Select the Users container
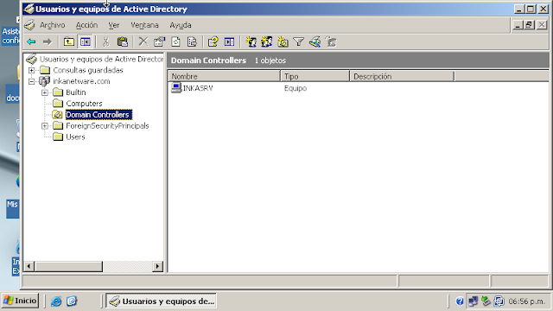Screen dimensions: 553x311 pyautogui.click(x=75, y=136)
